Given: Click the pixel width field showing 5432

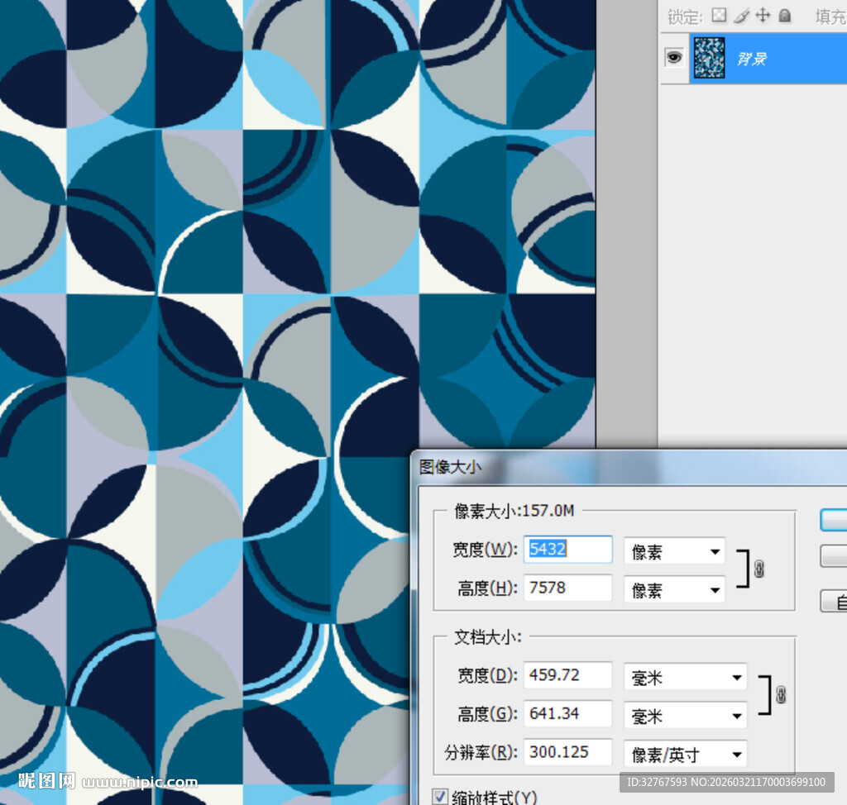Looking at the screenshot, I should coord(568,550).
